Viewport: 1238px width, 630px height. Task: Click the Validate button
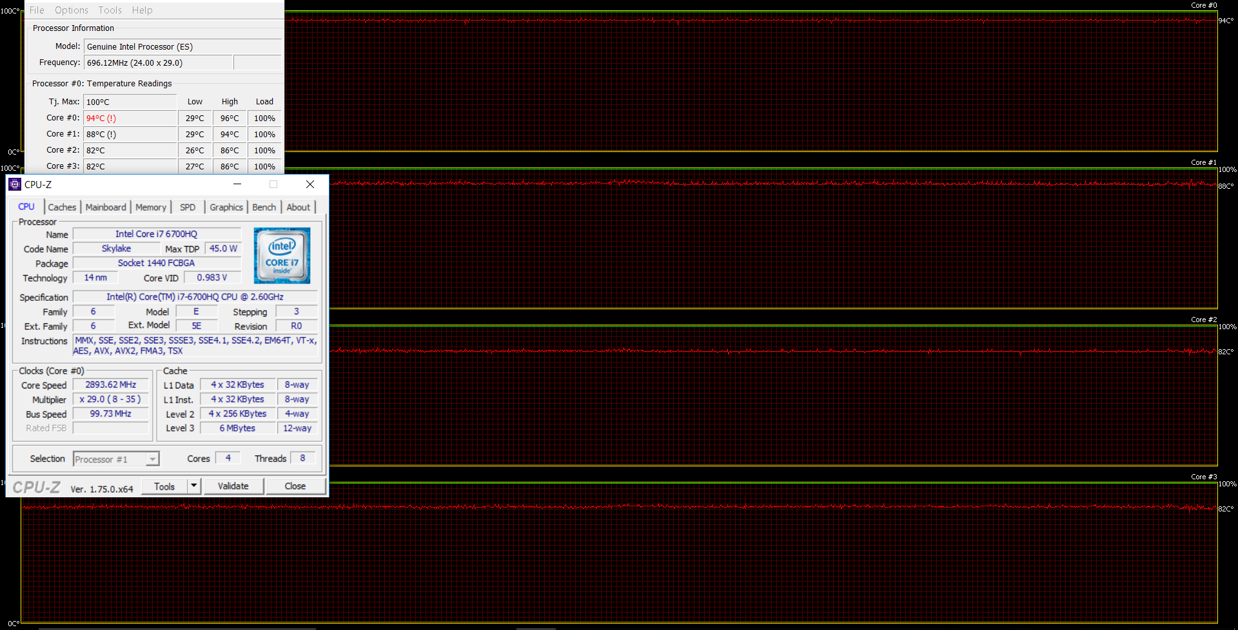point(233,486)
